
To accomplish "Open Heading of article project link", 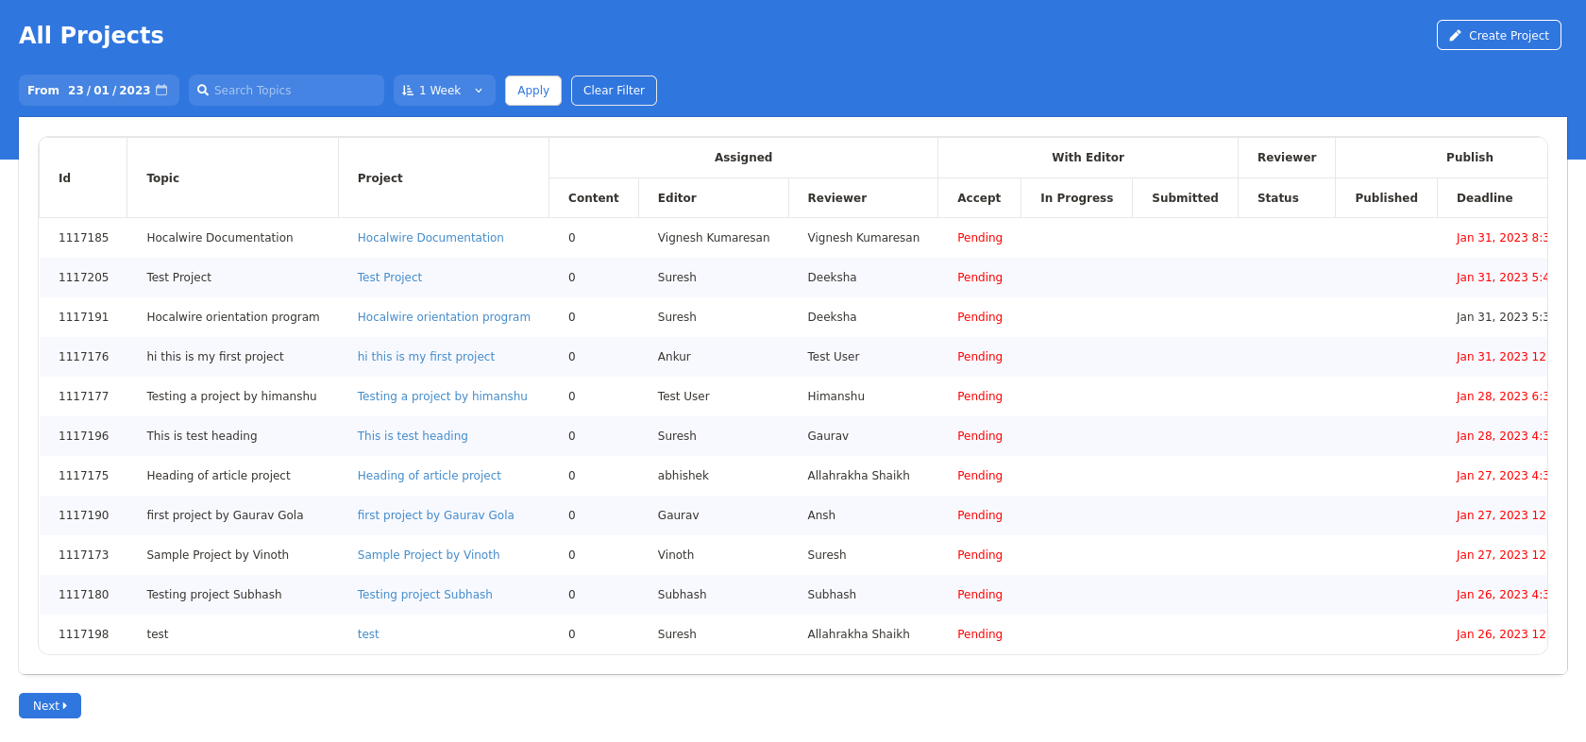I will 429,476.
